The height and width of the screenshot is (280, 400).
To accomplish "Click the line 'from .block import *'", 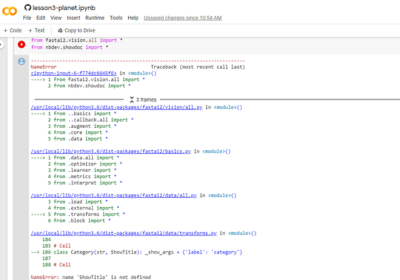I will [82, 220].
